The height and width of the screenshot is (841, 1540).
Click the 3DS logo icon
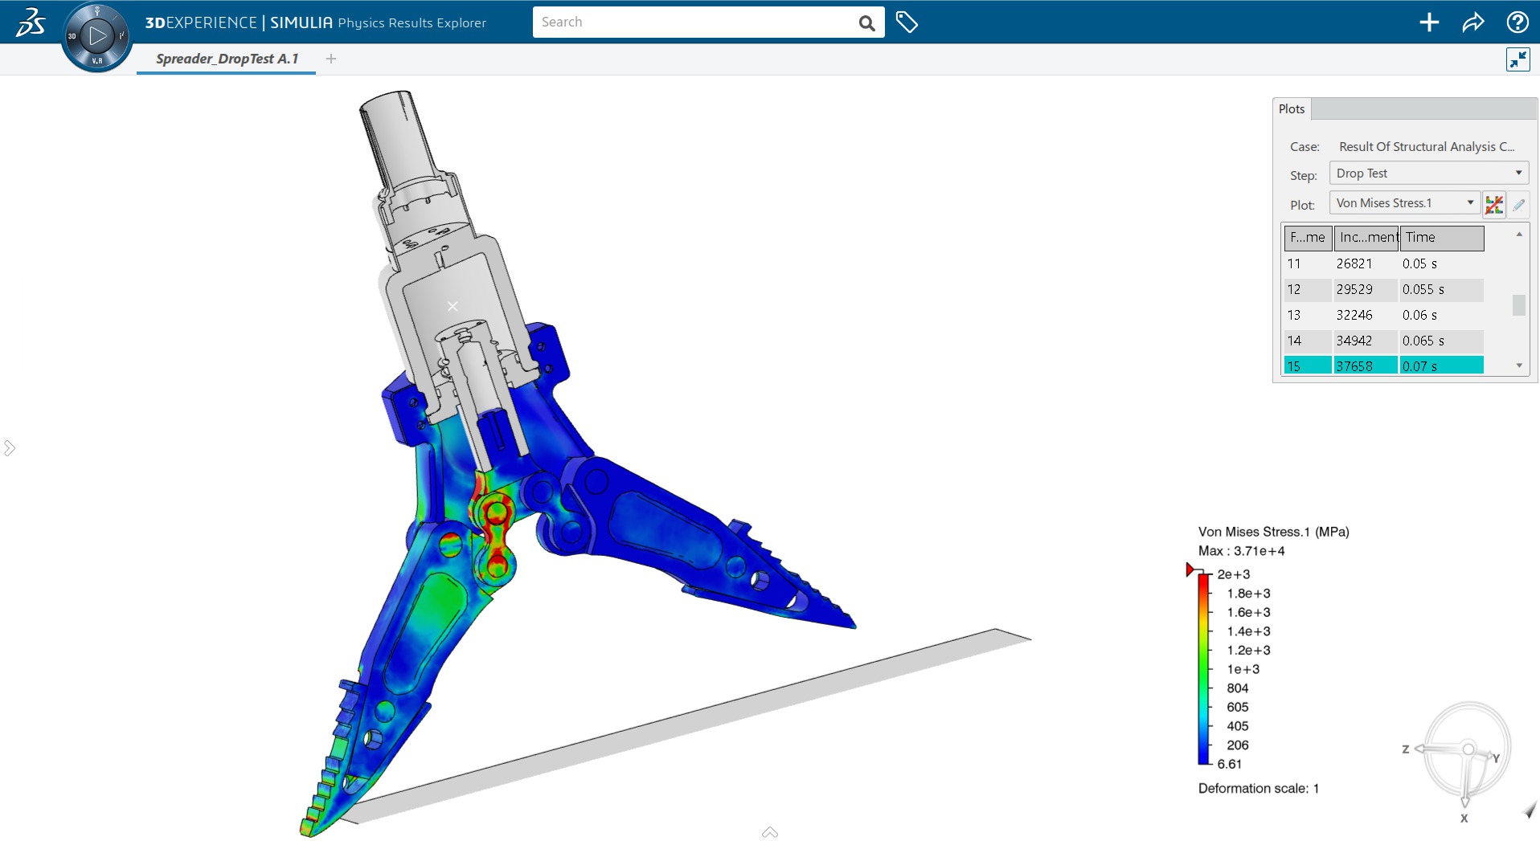coord(30,21)
